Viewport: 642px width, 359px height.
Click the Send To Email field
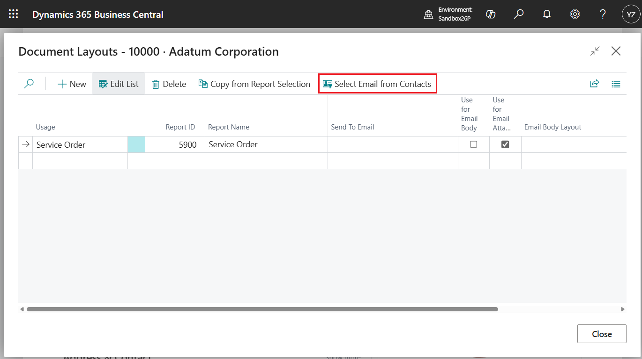click(x=392, y=144)
